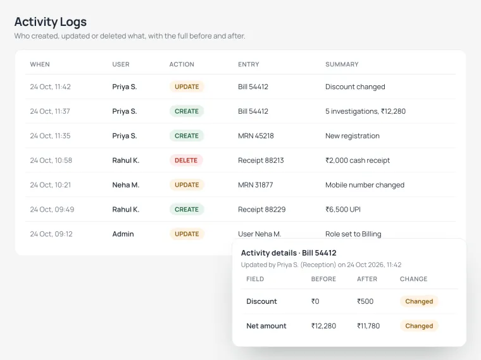Click the FIELD header in details panel
Screen dimensions: 481x360
255,279
